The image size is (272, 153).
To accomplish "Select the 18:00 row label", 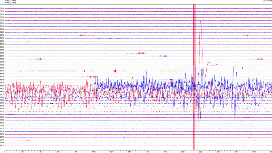I will coord(2,114).
